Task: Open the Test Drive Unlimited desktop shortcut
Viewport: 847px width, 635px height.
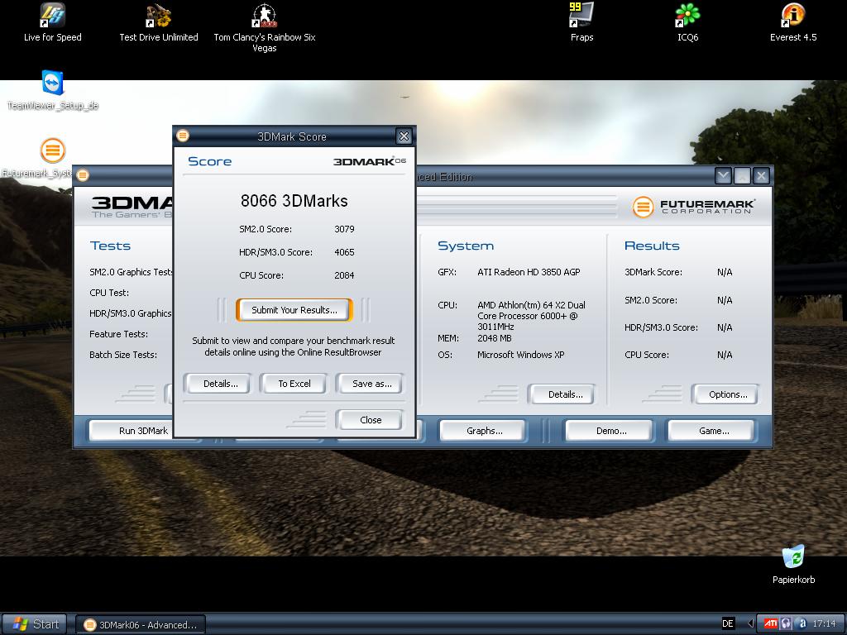Action: pos(158,22)
